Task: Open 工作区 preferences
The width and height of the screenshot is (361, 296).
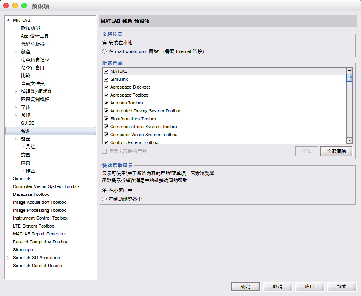Action: 28,171
